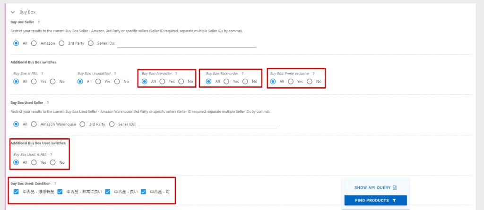The height and width of the screenshot is (210, 484).
Task: Open help tooltip for Buy Box: Is FBA
Action: (42, 74)
